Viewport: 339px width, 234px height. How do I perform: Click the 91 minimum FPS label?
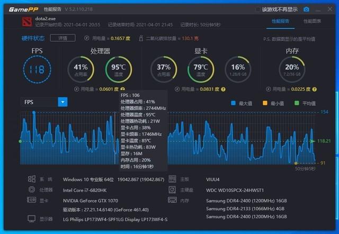coord(323,163)
